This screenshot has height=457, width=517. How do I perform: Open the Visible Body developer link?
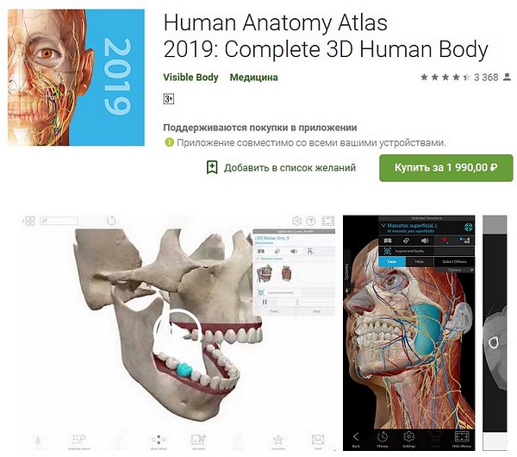[190, 78]
